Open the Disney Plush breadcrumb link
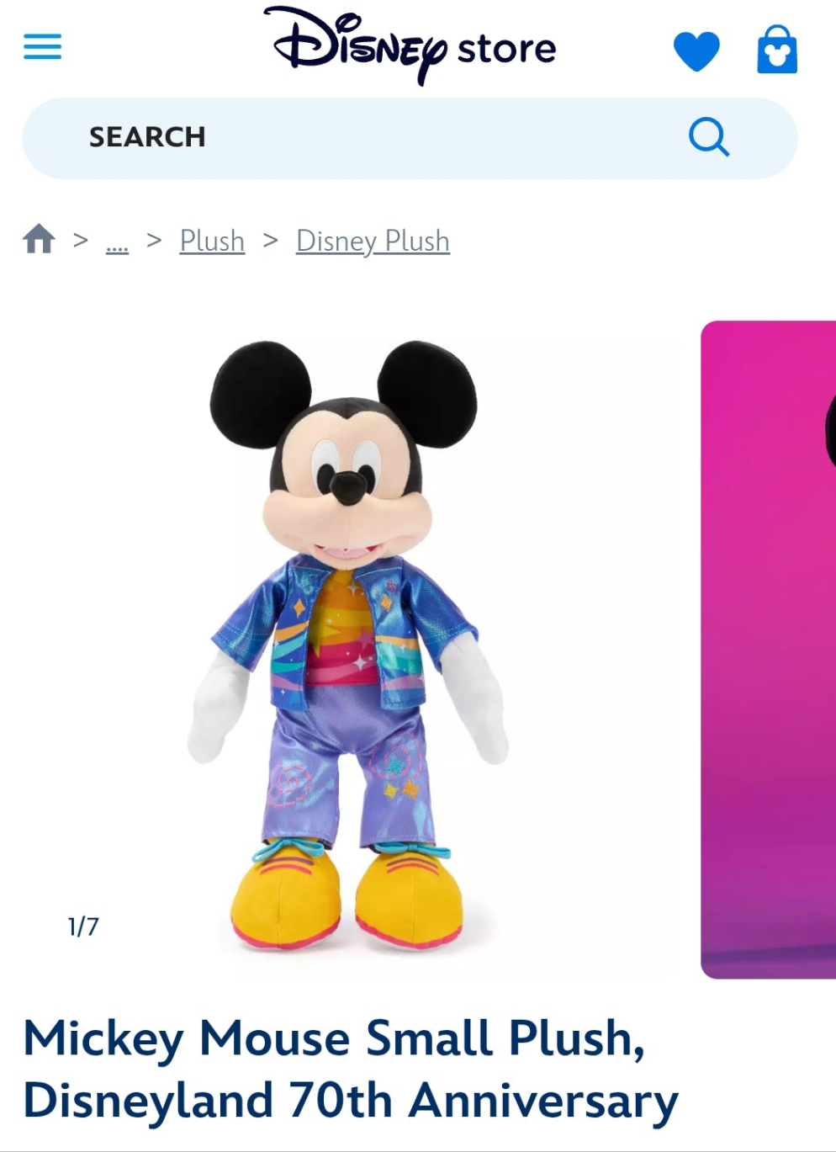The height and width of the screenshot is (1152, 836). point(373,242)
